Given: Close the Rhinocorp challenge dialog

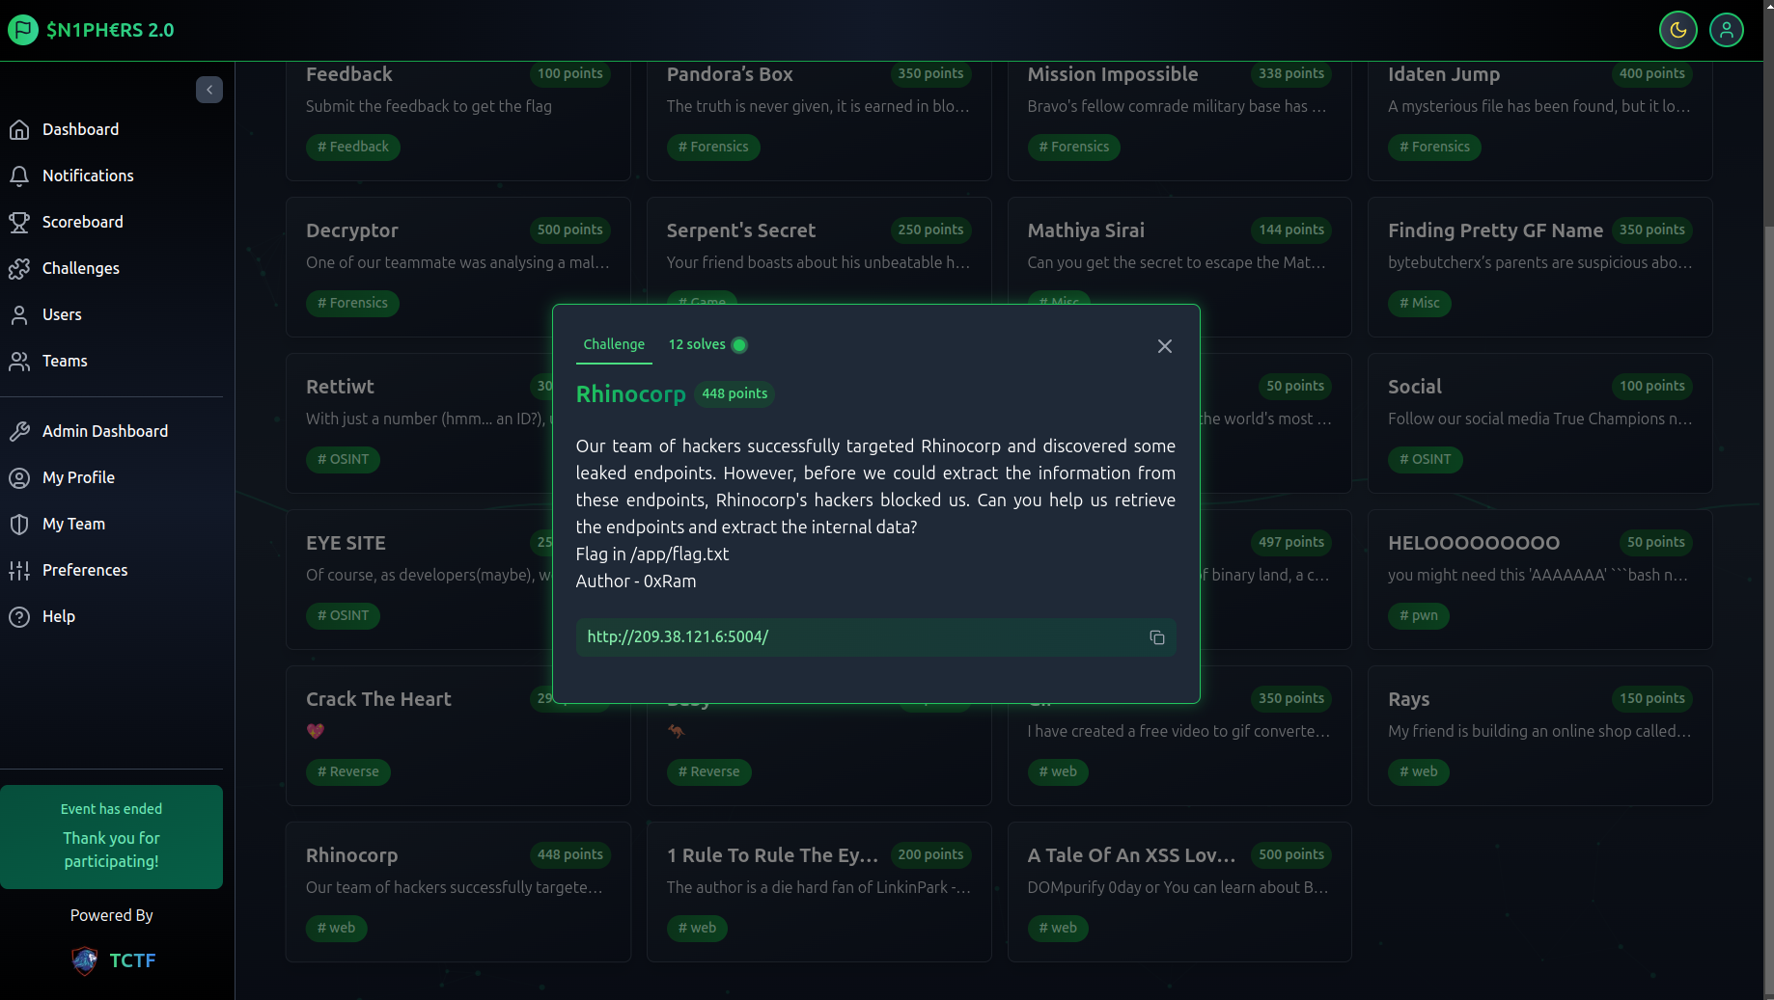Looking at the screenshot, I should click(1164, 346).
